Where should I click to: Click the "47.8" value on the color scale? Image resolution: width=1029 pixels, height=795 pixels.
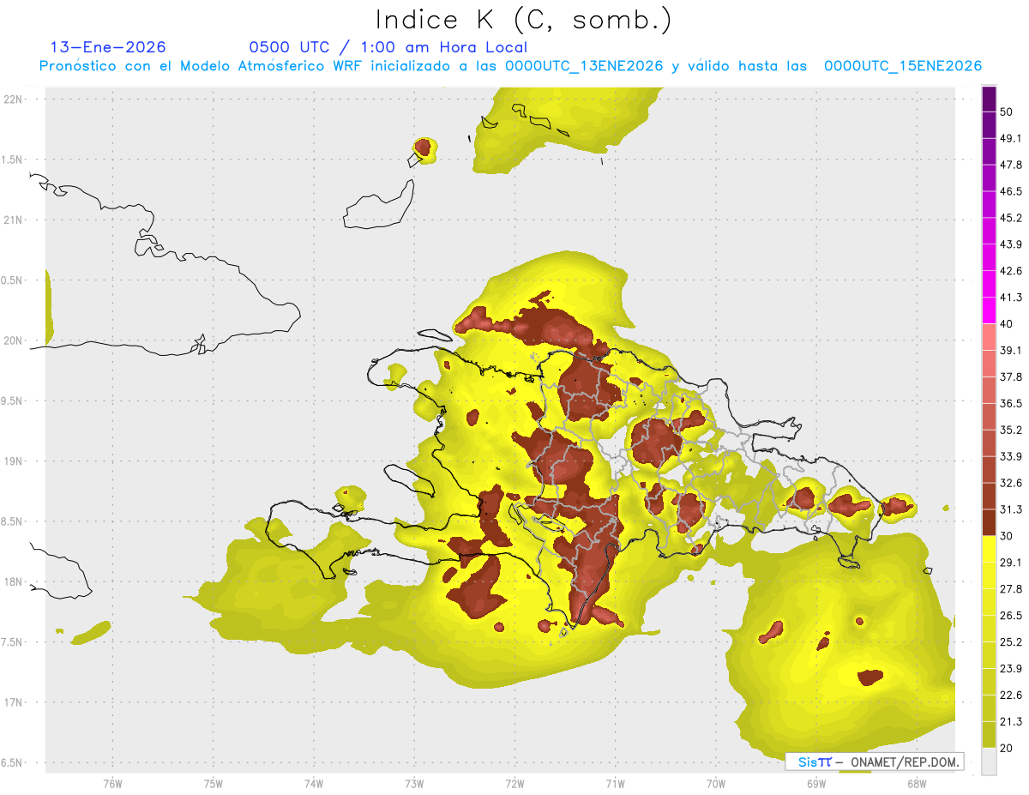click(1011, 165)
